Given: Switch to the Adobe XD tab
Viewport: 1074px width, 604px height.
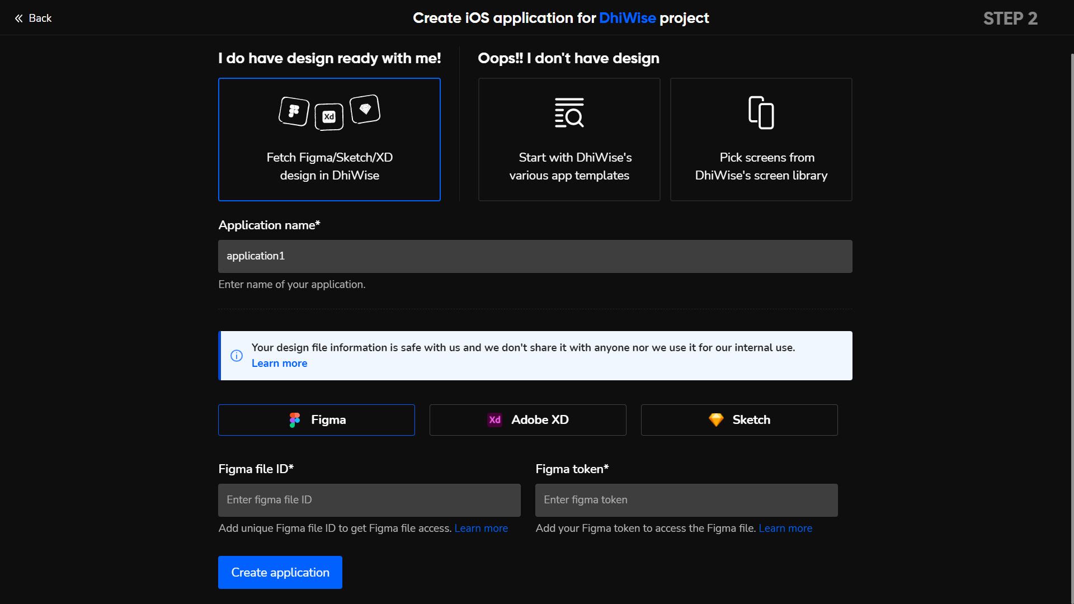Looking at the screenshot, I should point(527,420).
